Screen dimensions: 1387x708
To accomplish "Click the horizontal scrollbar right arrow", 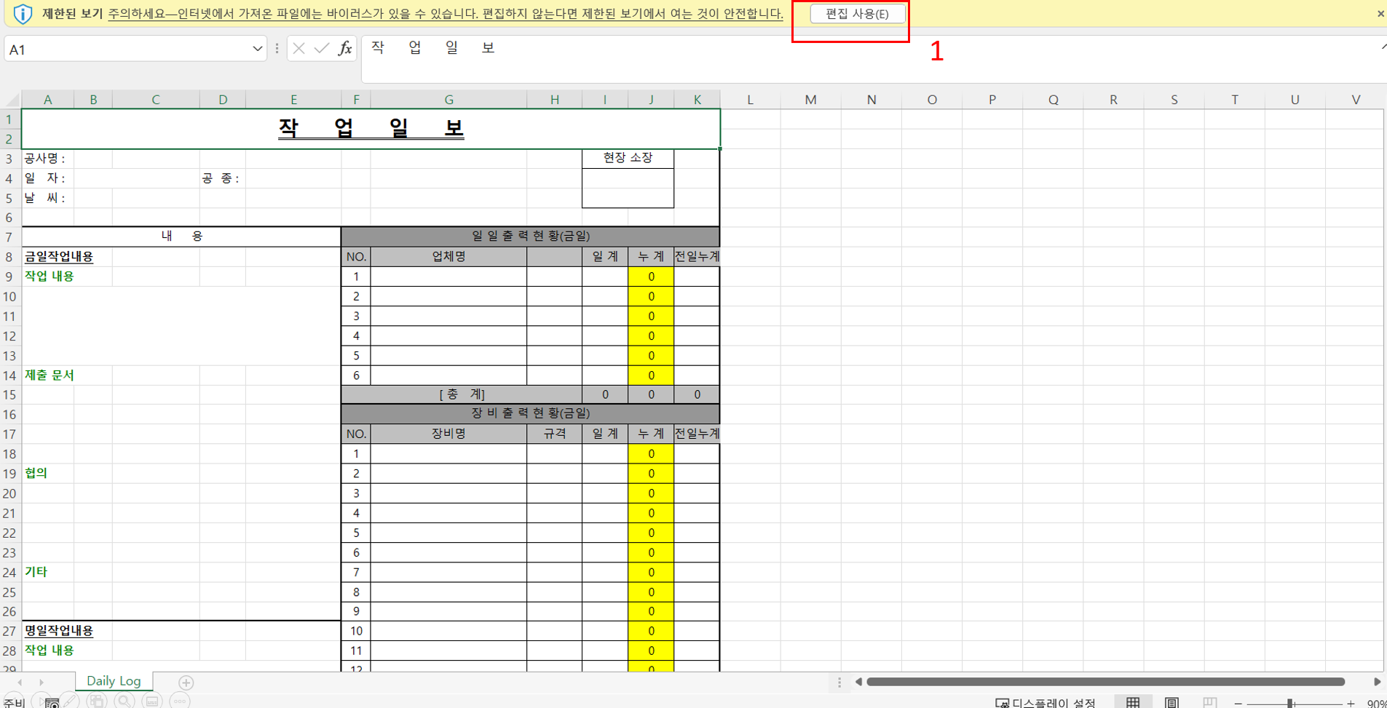I will pyautogui.click(x=1377, y=682).
